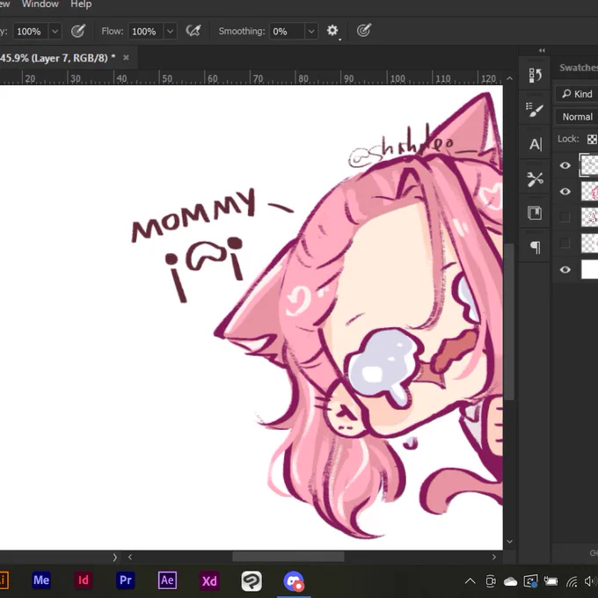Open smoothing options gear

tap(332, 31)
